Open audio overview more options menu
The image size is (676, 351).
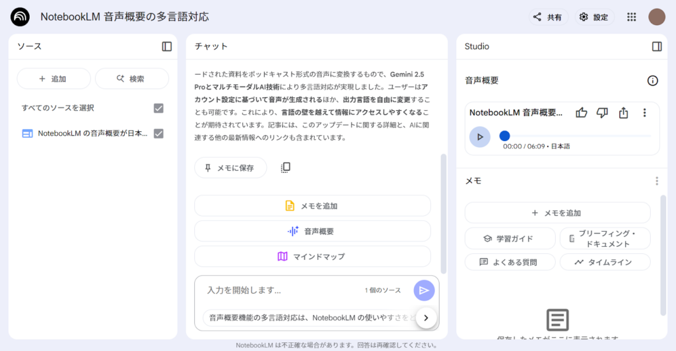[x=644, y=113]
